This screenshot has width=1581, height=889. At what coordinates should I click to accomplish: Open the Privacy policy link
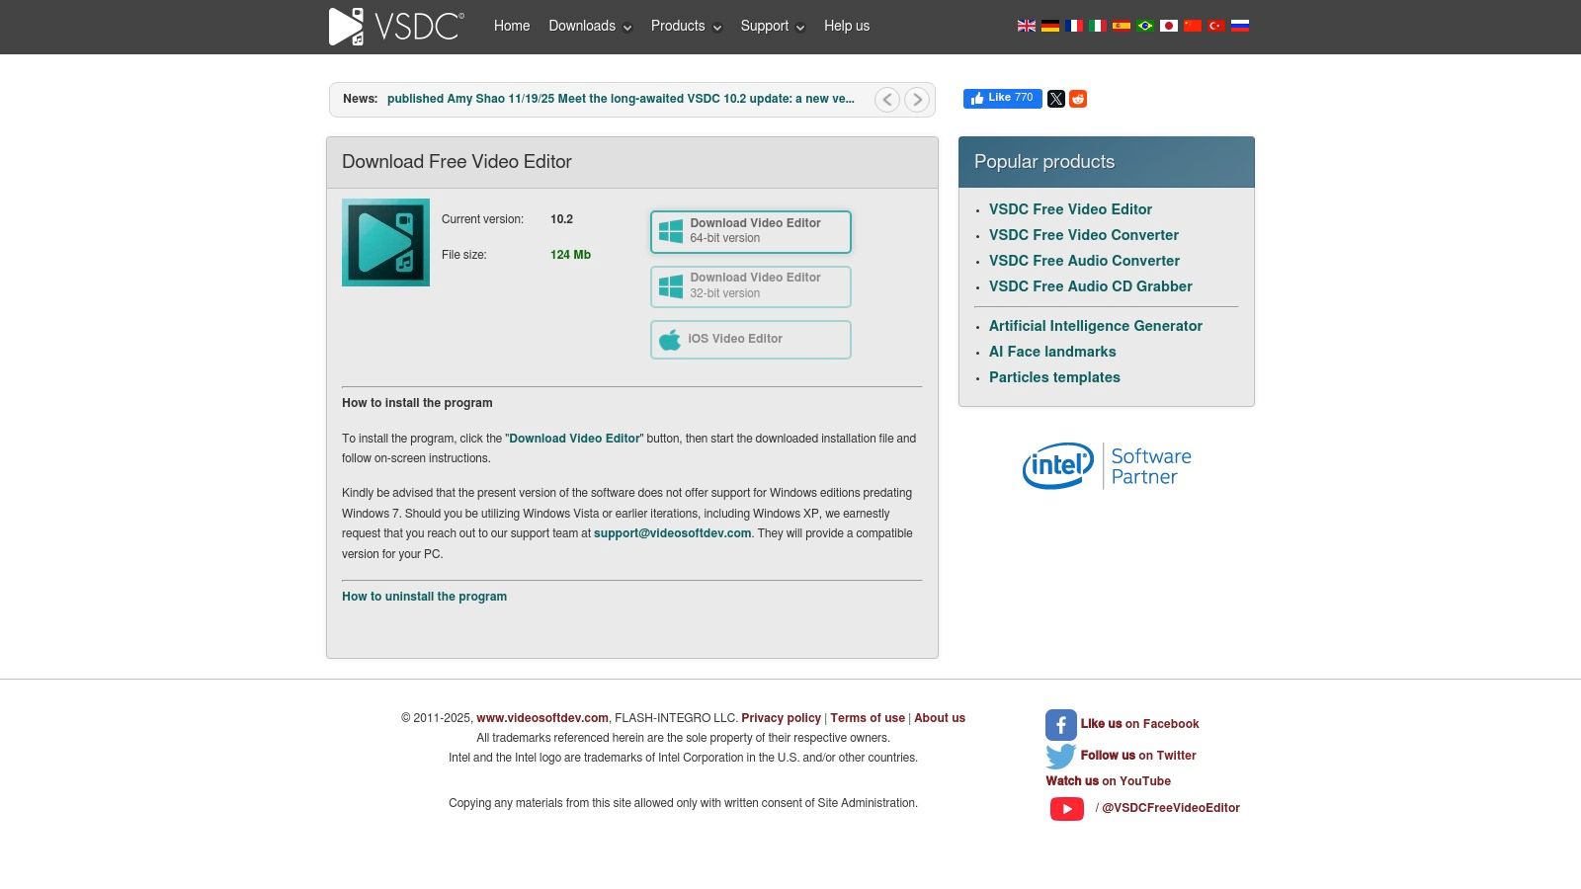(x=781, y=718)
